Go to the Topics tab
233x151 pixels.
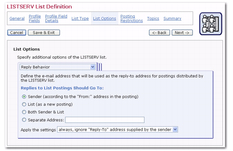pyautogui.click(x=153, y=19)
